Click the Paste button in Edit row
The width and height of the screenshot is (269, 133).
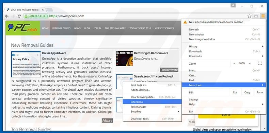click(259, 92)
